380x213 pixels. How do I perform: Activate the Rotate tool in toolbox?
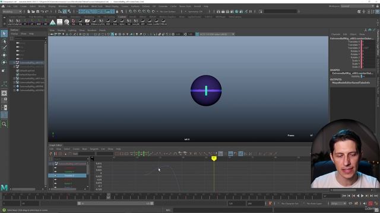(4, 62)
